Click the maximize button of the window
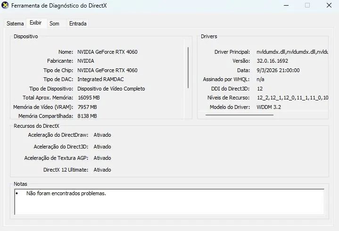The image size is (339, 231). click(307, 5)
